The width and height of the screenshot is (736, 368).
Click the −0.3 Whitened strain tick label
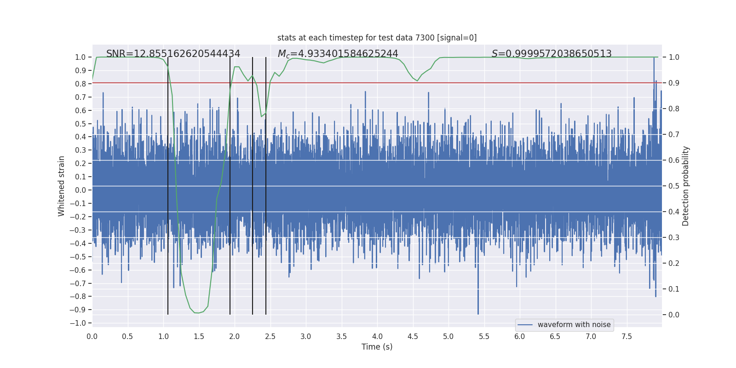(78, 230)
